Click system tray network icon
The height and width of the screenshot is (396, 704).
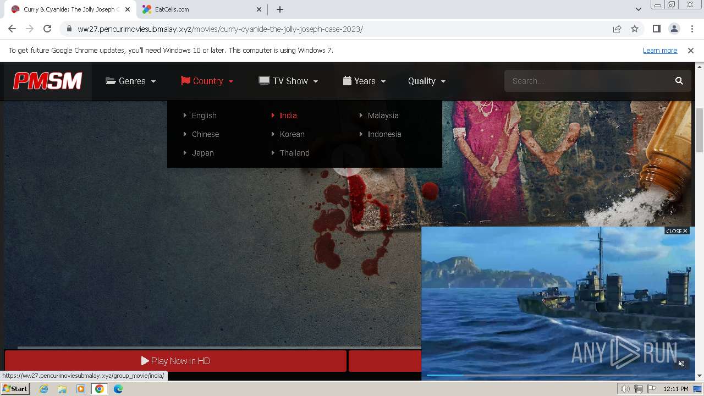(x=639, y=389)
